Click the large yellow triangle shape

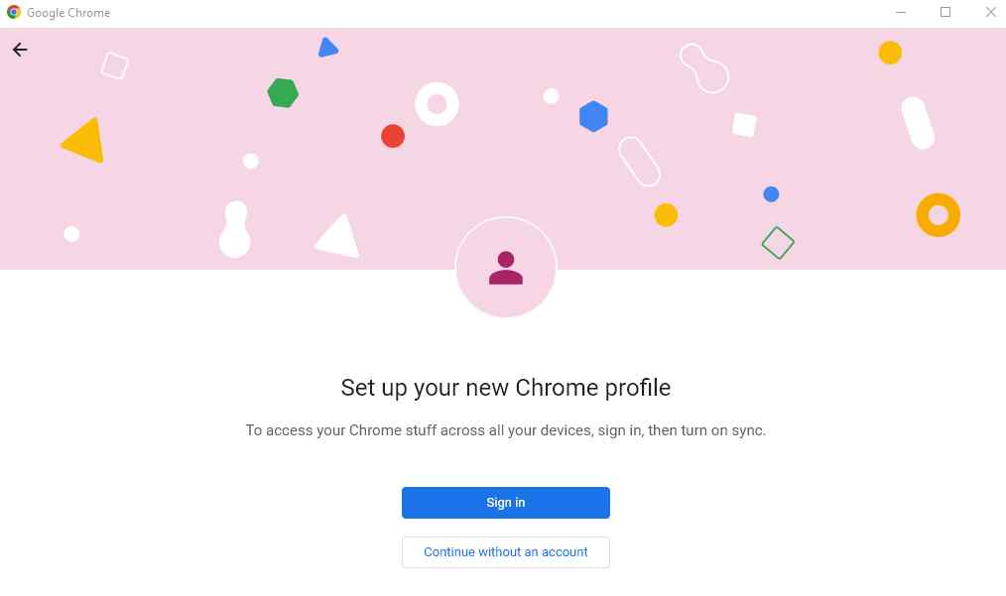click(85, 141)
